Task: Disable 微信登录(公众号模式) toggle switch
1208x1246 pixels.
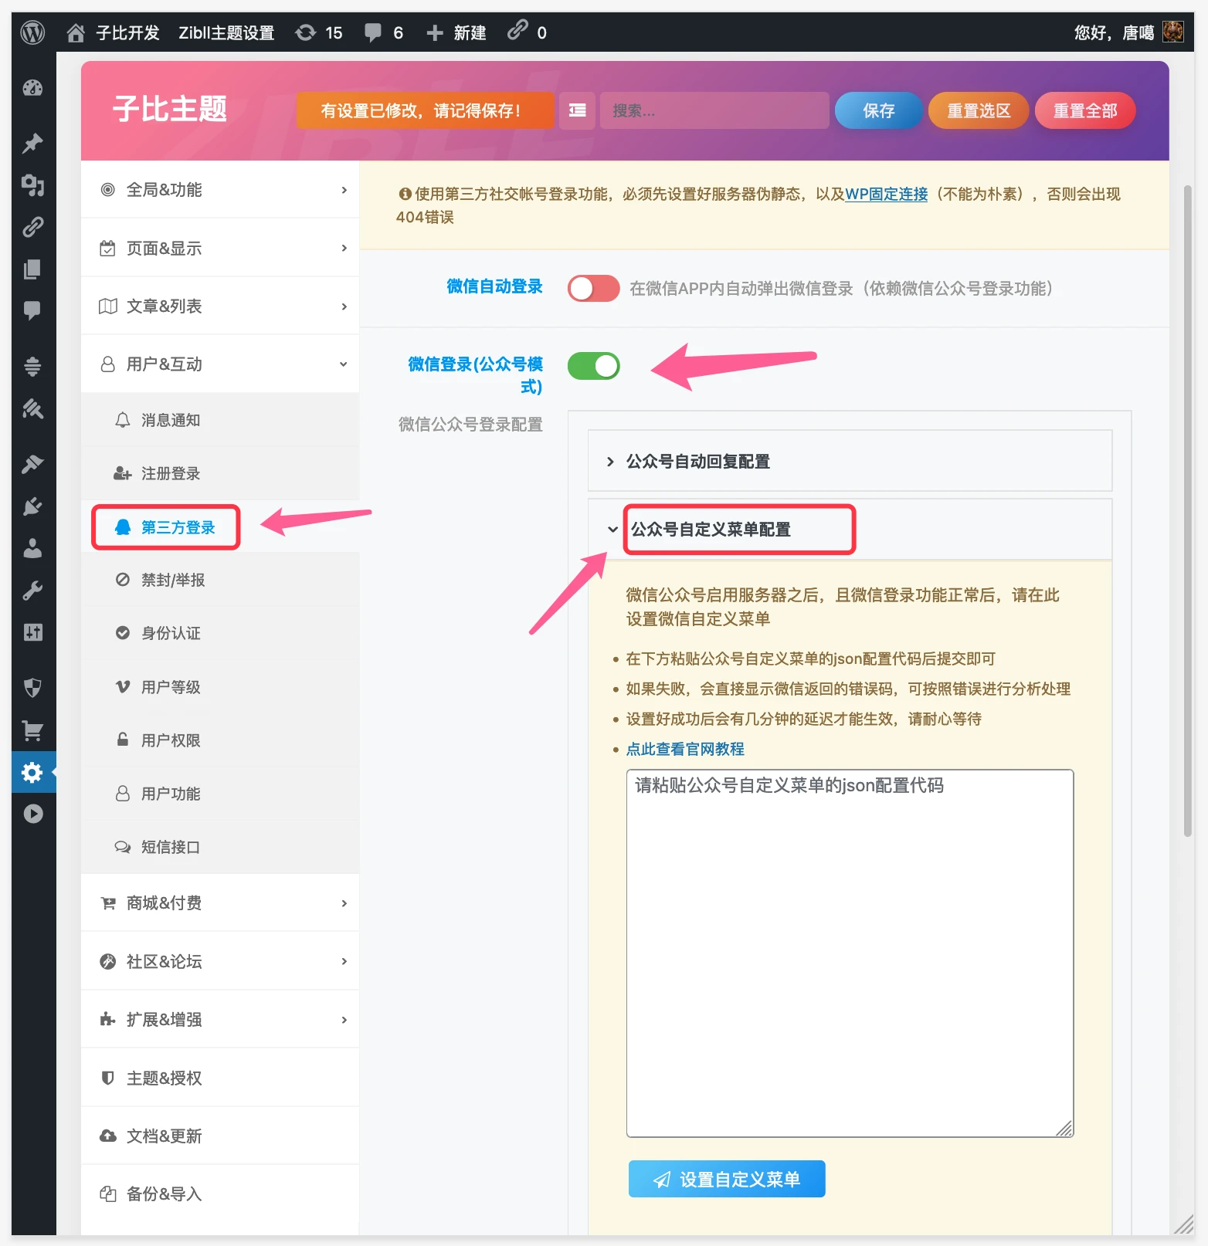Action: click(593, 365)
